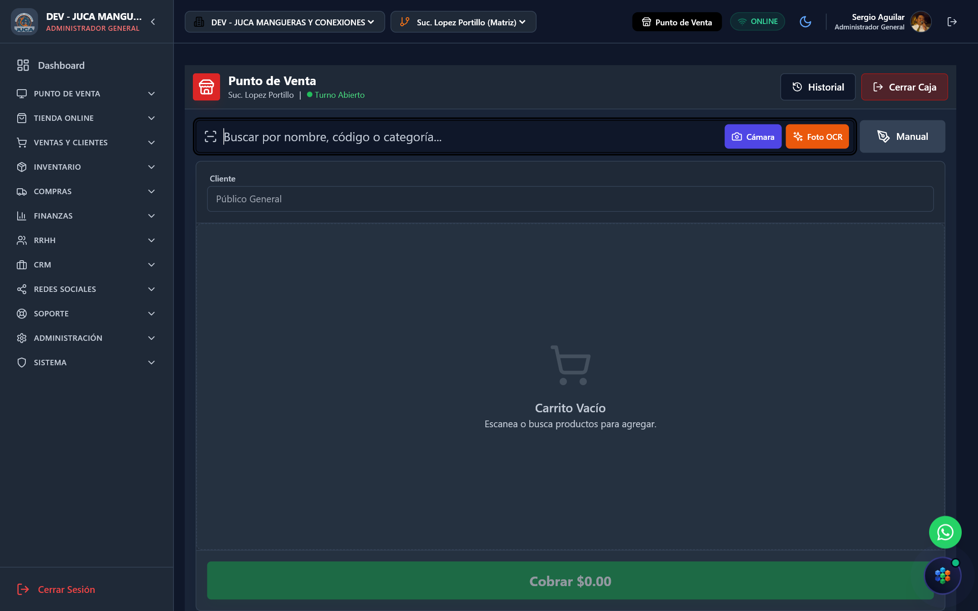Click the logout icon in top bar
The width and height of the screenshot is (978, 611).
tap(952, 22)
